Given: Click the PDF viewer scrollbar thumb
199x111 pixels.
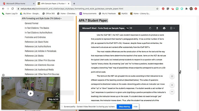Looking at the screenshot, I should tap(180, 72).
